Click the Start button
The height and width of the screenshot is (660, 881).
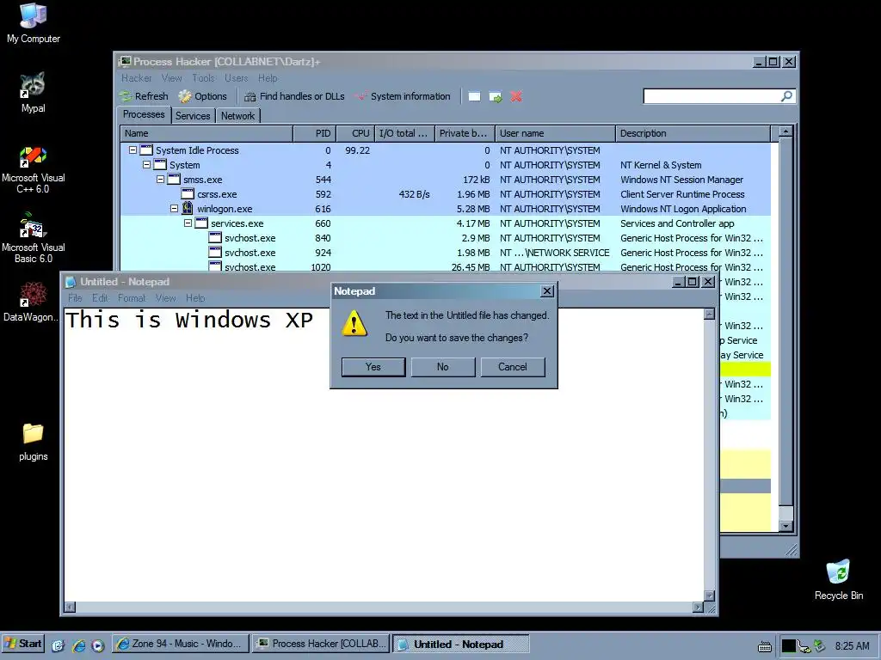tap(23, 644)
